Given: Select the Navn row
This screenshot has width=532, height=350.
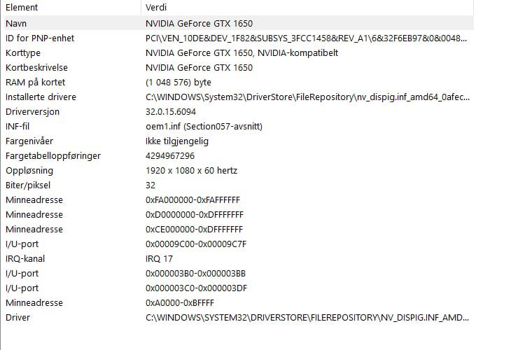Looking at the screenshot, I should (17, 23).
